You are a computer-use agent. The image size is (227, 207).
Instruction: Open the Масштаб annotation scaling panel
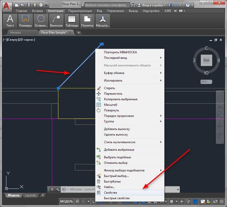click(103, 21)
